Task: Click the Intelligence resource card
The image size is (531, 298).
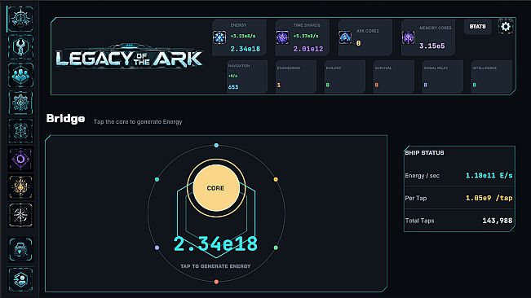Action: coord(491,77)
